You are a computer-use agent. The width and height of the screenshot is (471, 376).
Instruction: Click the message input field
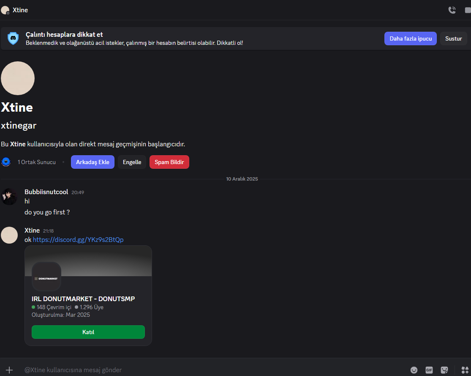(210, 370)
